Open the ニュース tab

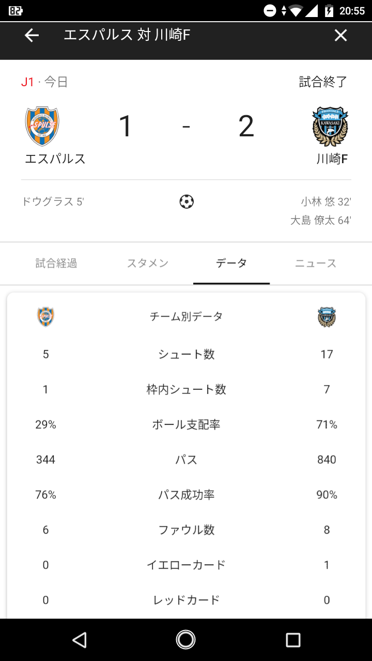click(316, 263)
